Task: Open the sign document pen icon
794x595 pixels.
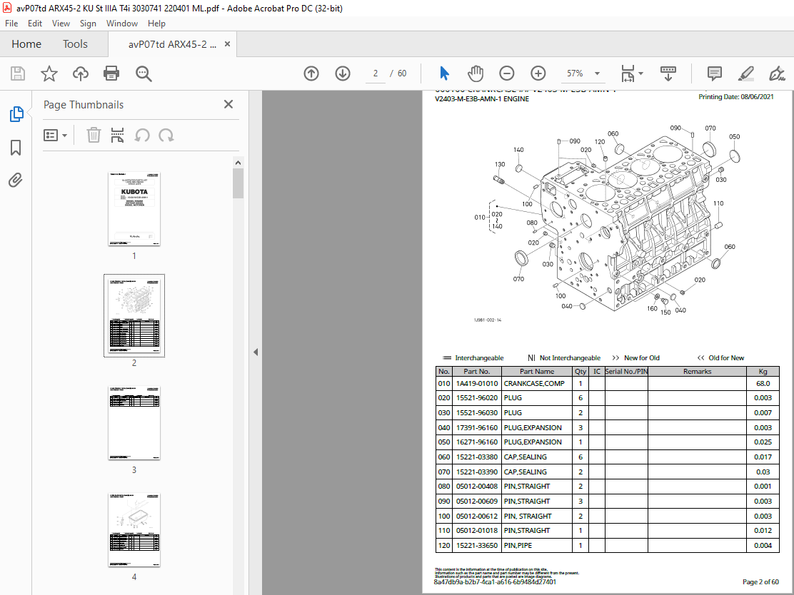Action: coord(777,73)
